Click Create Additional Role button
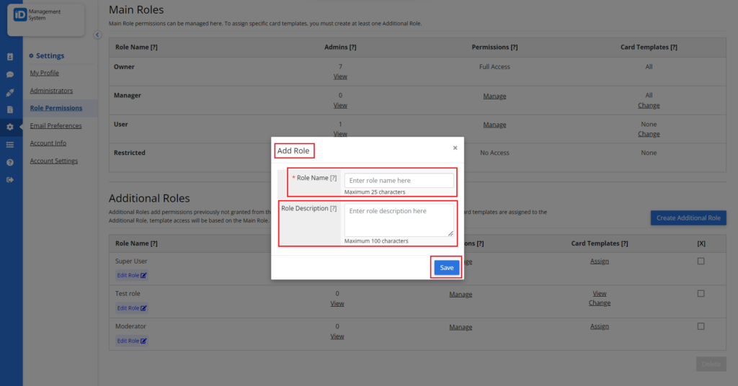The height and width of the screenshot is (386, 738). [x=688, y=217]
